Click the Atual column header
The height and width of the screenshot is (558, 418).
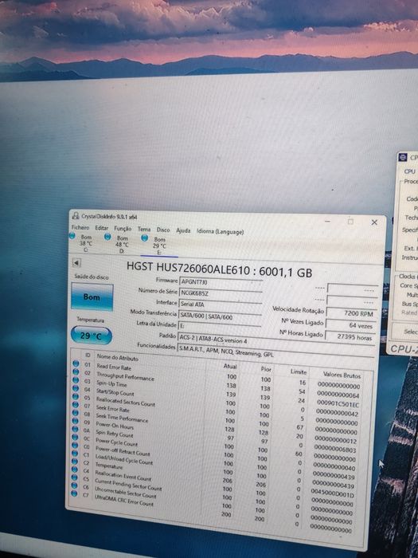click(230, 366)
